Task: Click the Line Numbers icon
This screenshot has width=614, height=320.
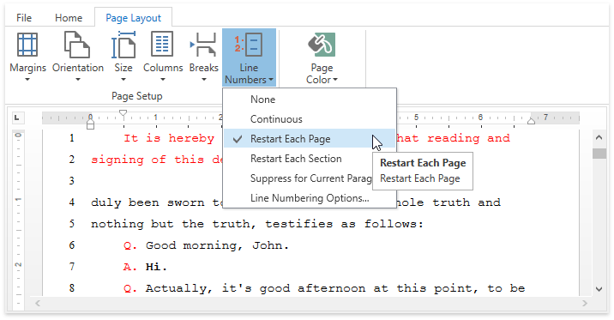Action: (249, 45)
